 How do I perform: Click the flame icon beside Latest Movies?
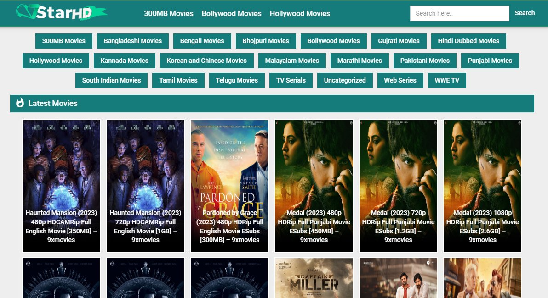coord(20,103)
